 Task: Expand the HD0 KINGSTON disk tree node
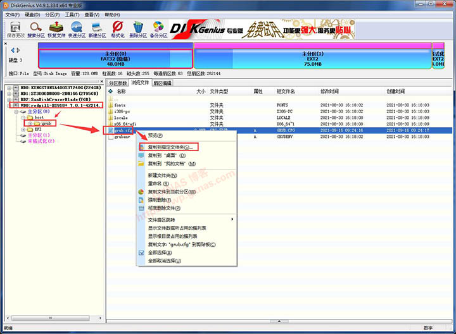click(8, 87)
